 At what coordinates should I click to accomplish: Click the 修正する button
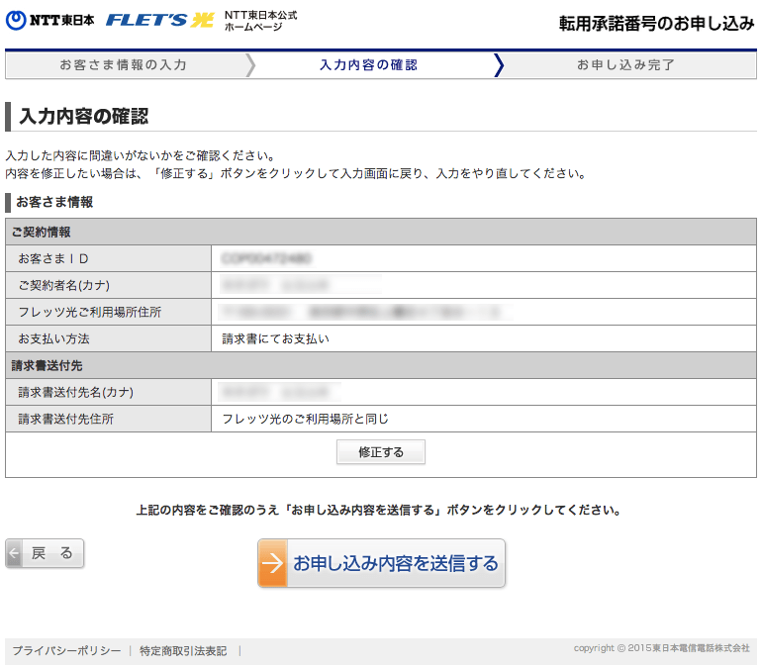click(x=381, y=452)
